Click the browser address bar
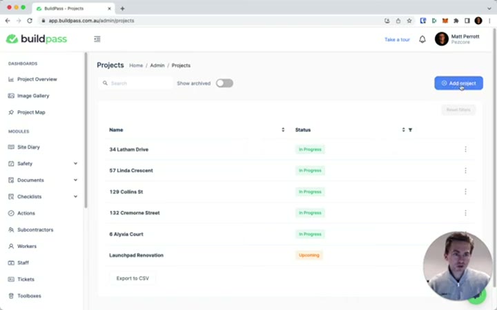Viewport: 497px width, 310px height. coord(209,21)
